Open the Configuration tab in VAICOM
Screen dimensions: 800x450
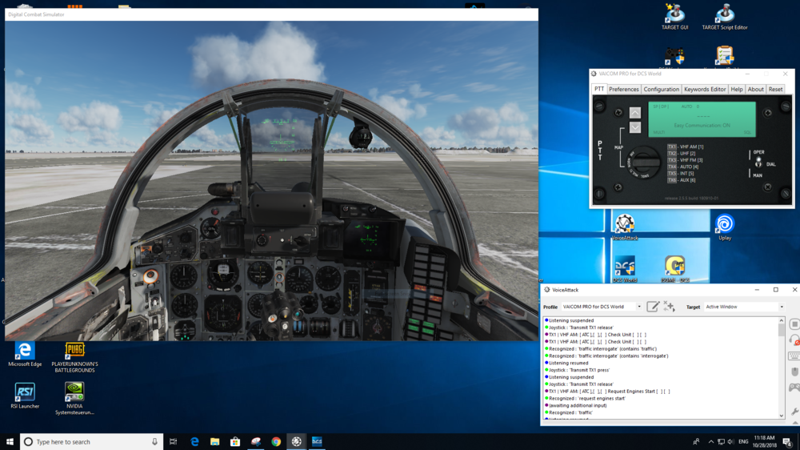coord(662,90)
